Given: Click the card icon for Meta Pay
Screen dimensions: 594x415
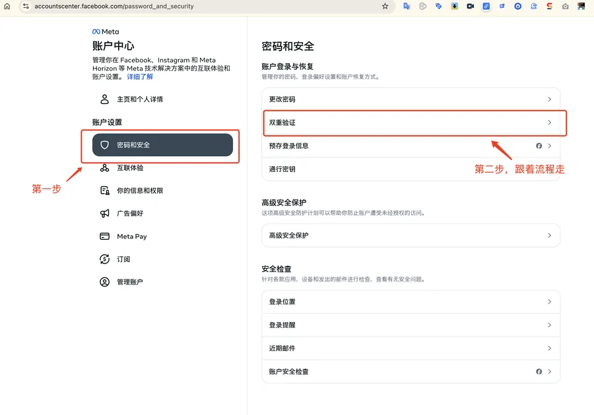Looking at the screenshot, I should pyautogui.click(x=104, y=236).
